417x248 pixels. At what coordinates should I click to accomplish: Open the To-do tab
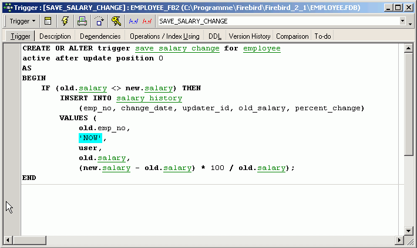coord(322,36)
